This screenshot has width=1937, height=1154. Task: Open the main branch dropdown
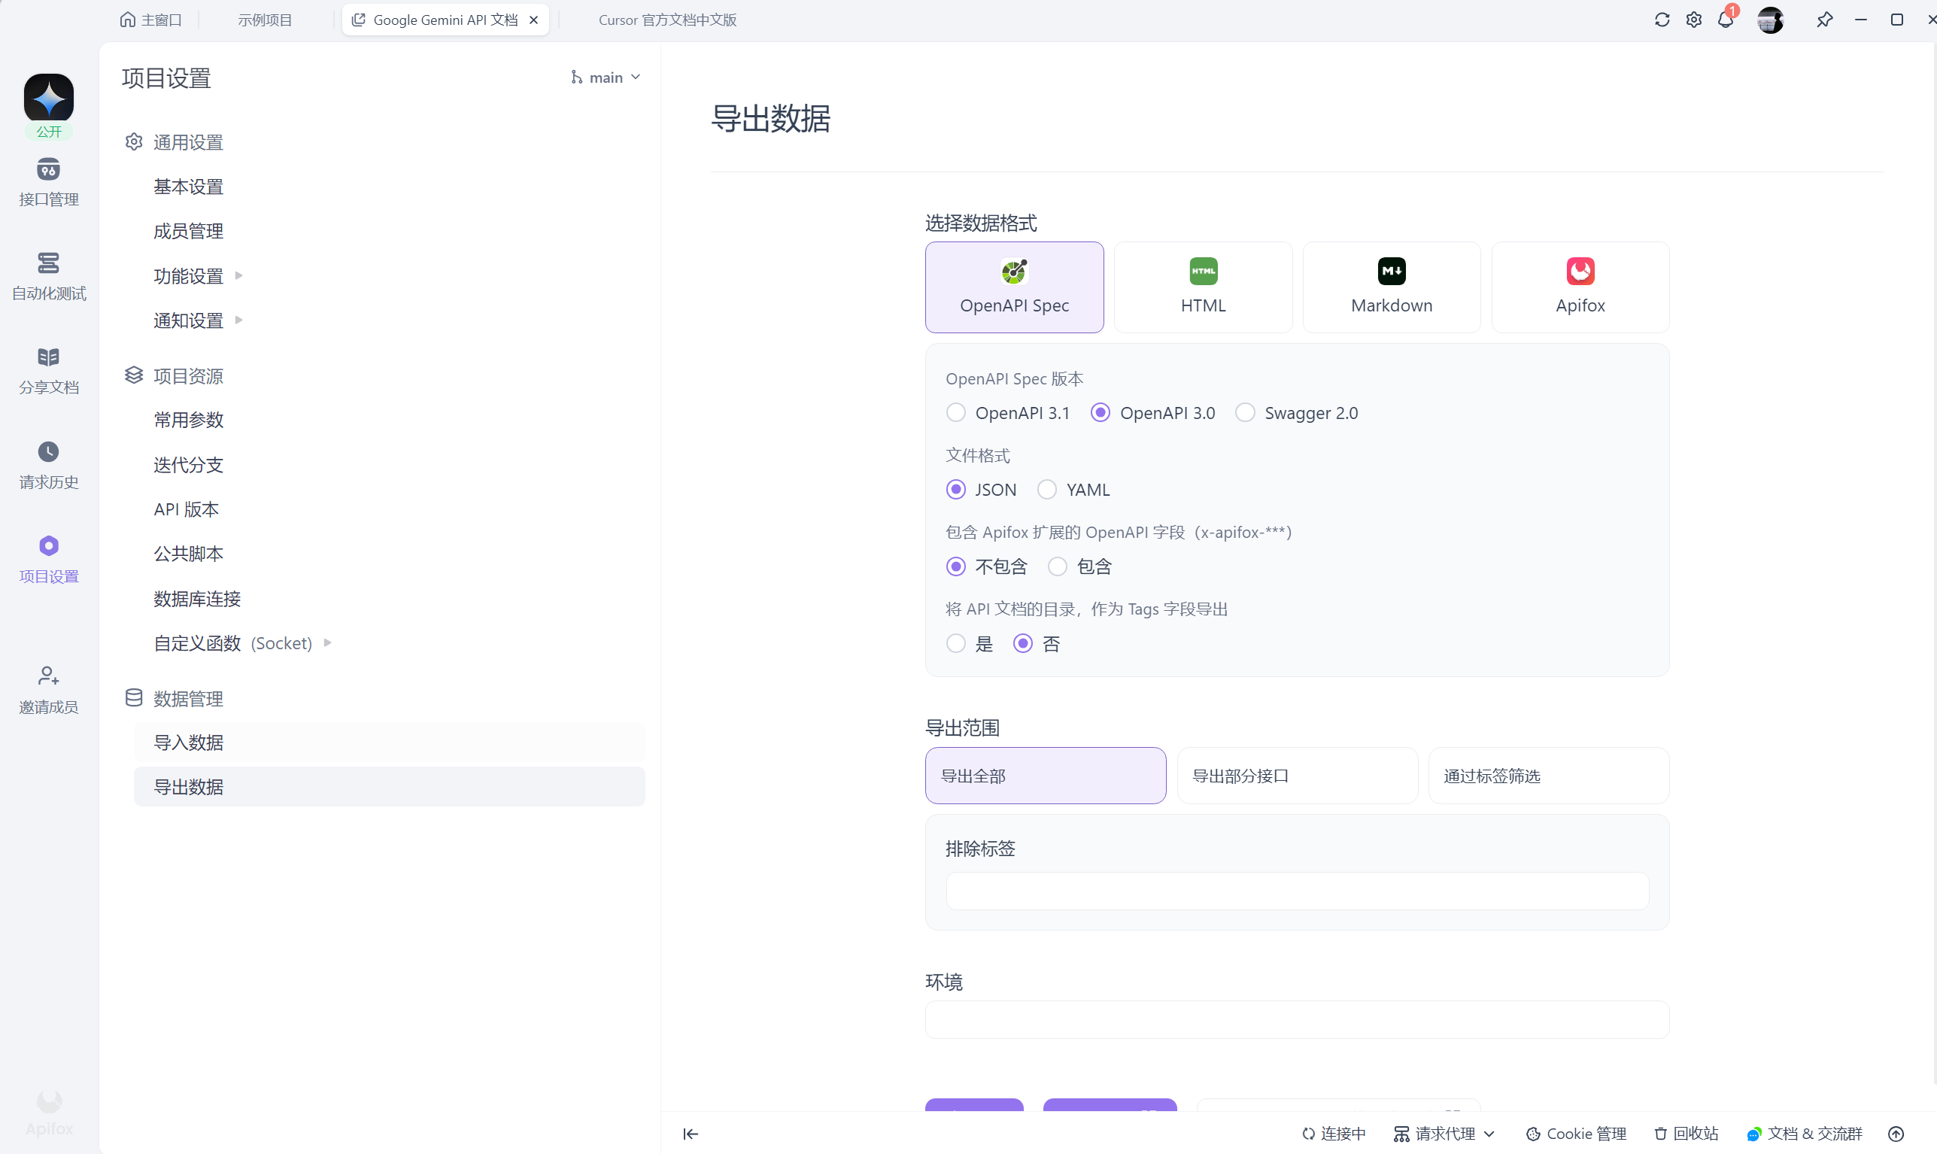pyautogui.click(x=606, y=77)
